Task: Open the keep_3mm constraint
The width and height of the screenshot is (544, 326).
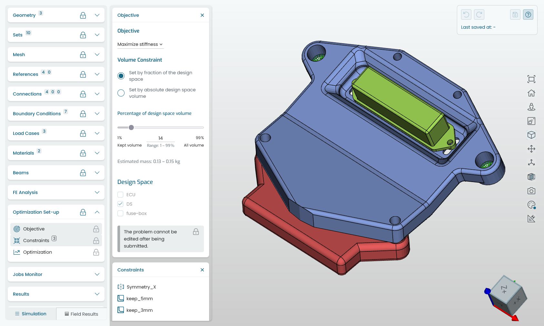Action: click(135, 310)
